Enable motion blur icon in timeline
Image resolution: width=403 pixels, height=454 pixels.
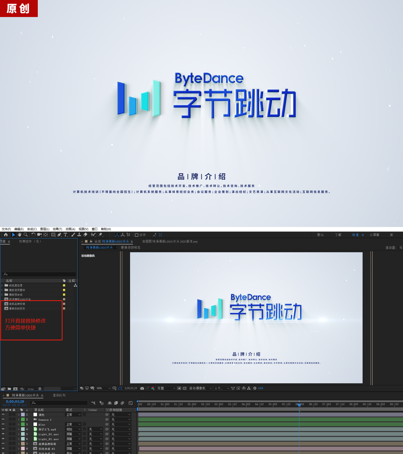tap(122, 403)
